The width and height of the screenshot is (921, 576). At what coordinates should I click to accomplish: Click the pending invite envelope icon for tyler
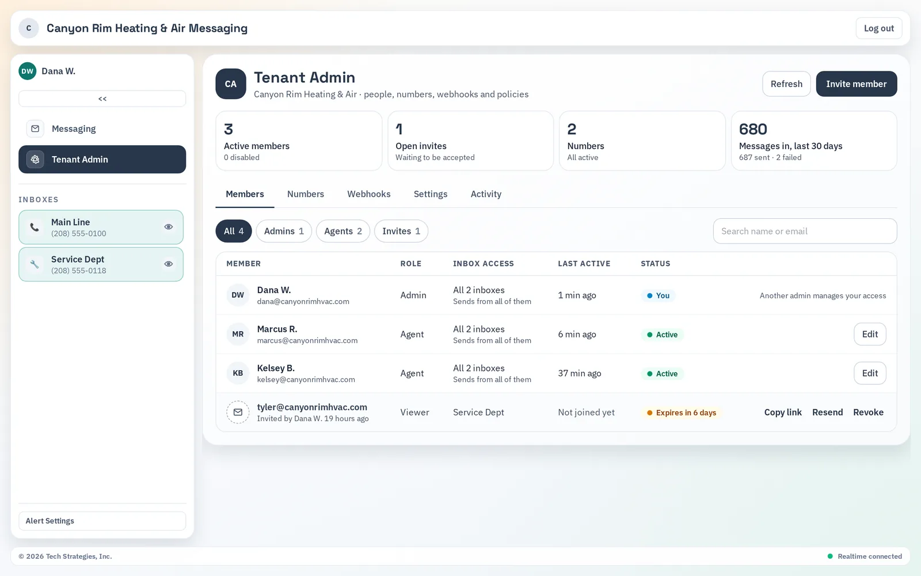238,412
